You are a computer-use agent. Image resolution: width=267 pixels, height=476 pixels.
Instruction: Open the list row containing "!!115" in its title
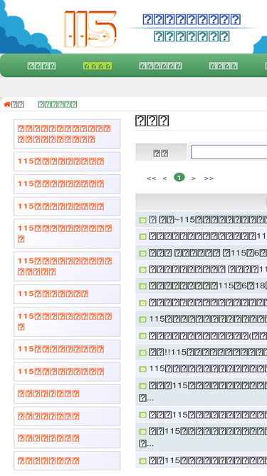[201, 353]
